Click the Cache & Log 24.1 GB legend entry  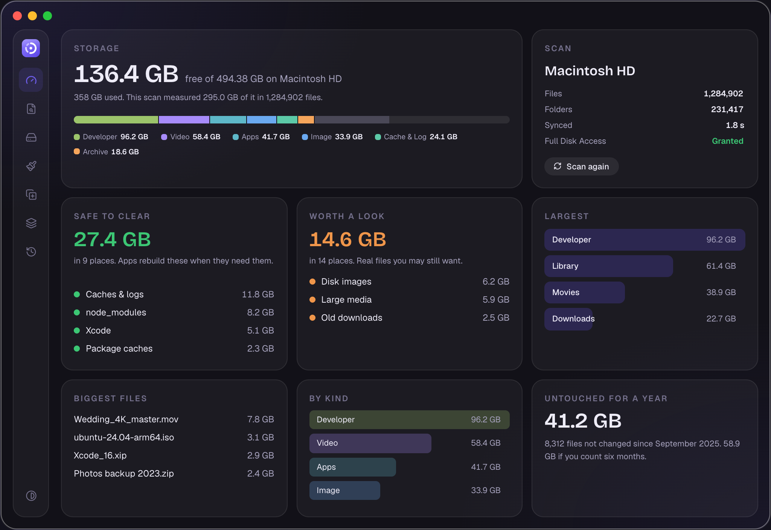pos(416,137)
